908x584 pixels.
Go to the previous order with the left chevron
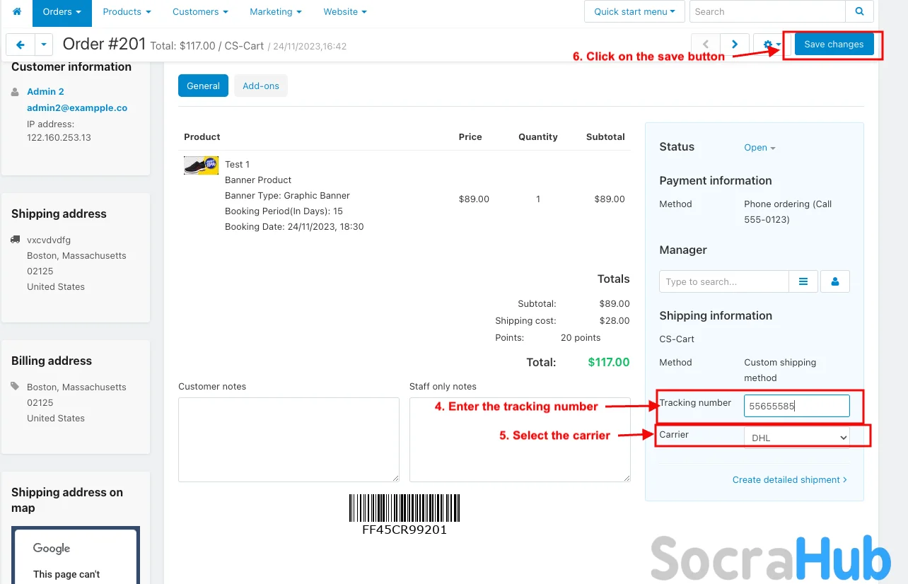[x=706, y=45]
